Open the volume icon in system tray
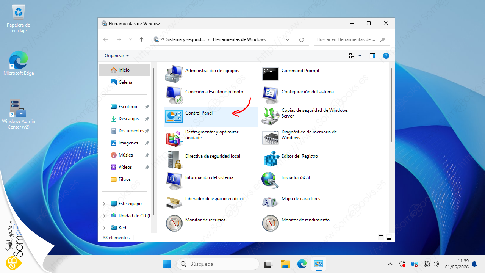The image size is (485, 273). coord(436,264)
